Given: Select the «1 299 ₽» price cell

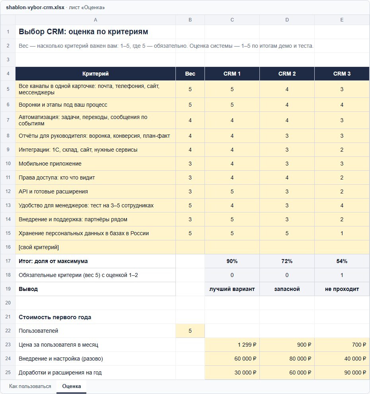Looking at the screenshot, I should click(x=232, y=345).
